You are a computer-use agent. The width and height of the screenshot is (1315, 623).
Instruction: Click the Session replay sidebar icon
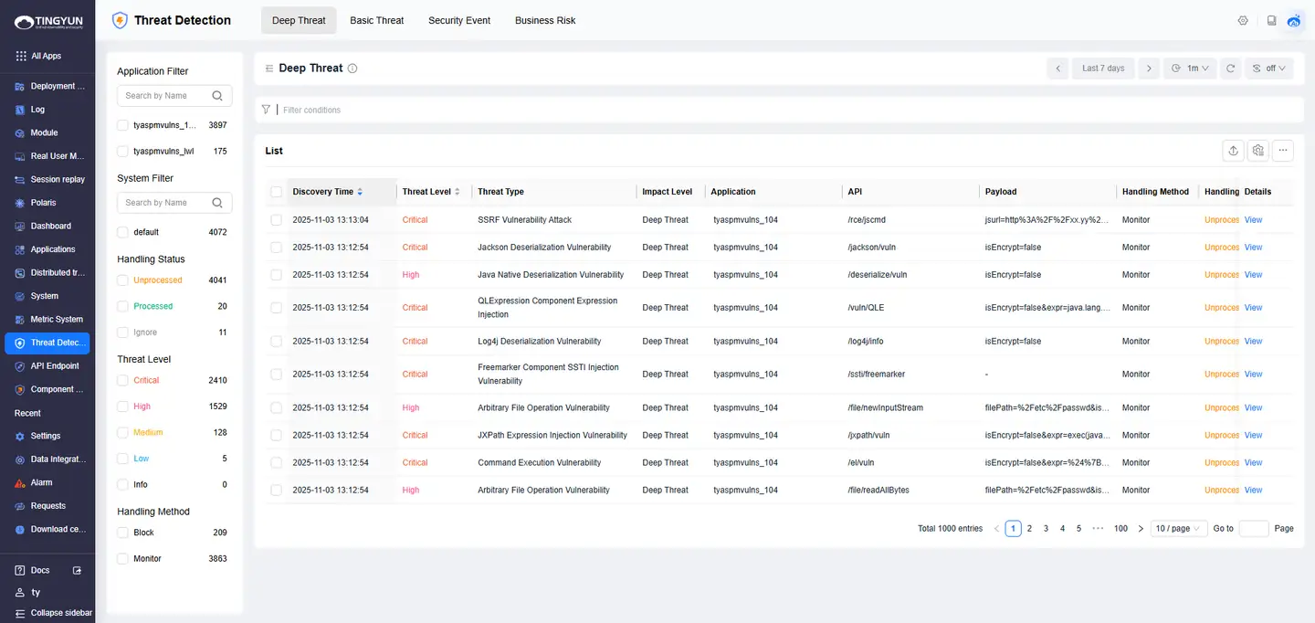coord(20,180)
